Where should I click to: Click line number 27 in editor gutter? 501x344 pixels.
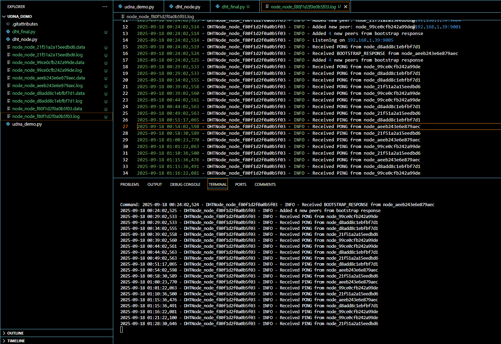pyautogui.click(x=125, y=127)
